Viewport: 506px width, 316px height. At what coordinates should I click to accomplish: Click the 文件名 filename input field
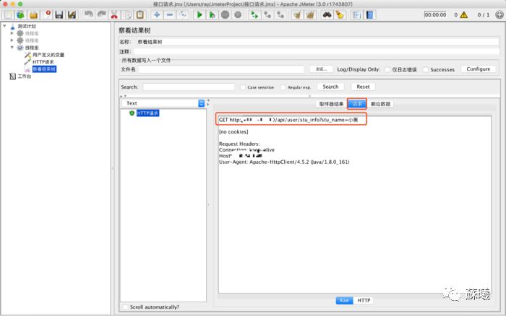[x=221, y=69]
